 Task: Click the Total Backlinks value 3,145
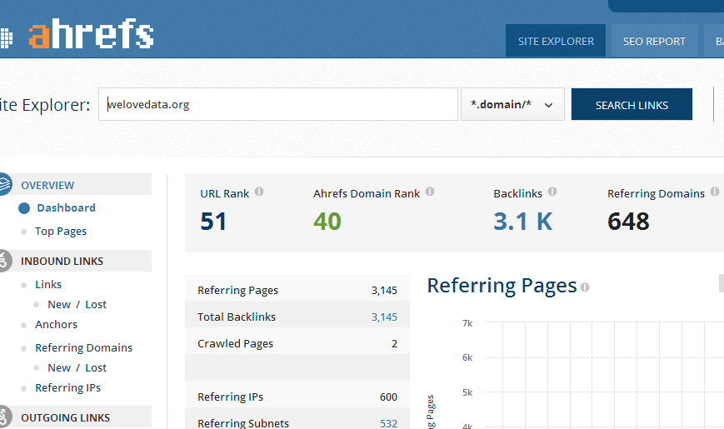pyautogui.click(x=384, y=317)
